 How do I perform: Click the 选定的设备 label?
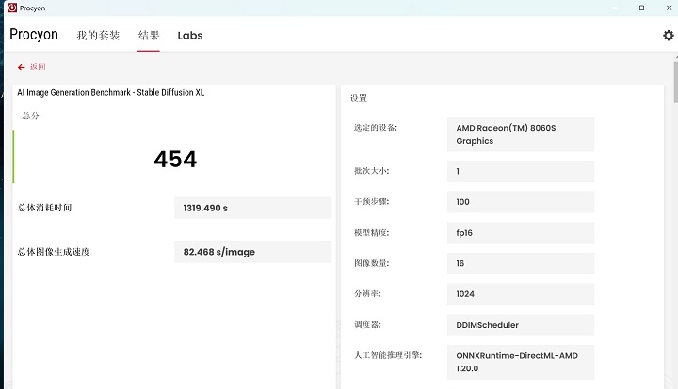coord(376,128)
